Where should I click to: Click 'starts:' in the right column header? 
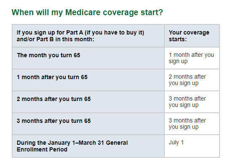(178, 39)
